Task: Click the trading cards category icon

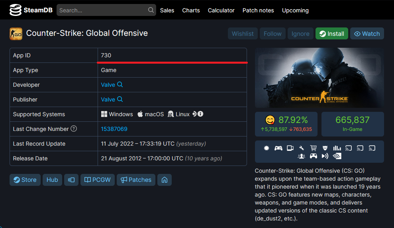Action: (x=290, y=148)
